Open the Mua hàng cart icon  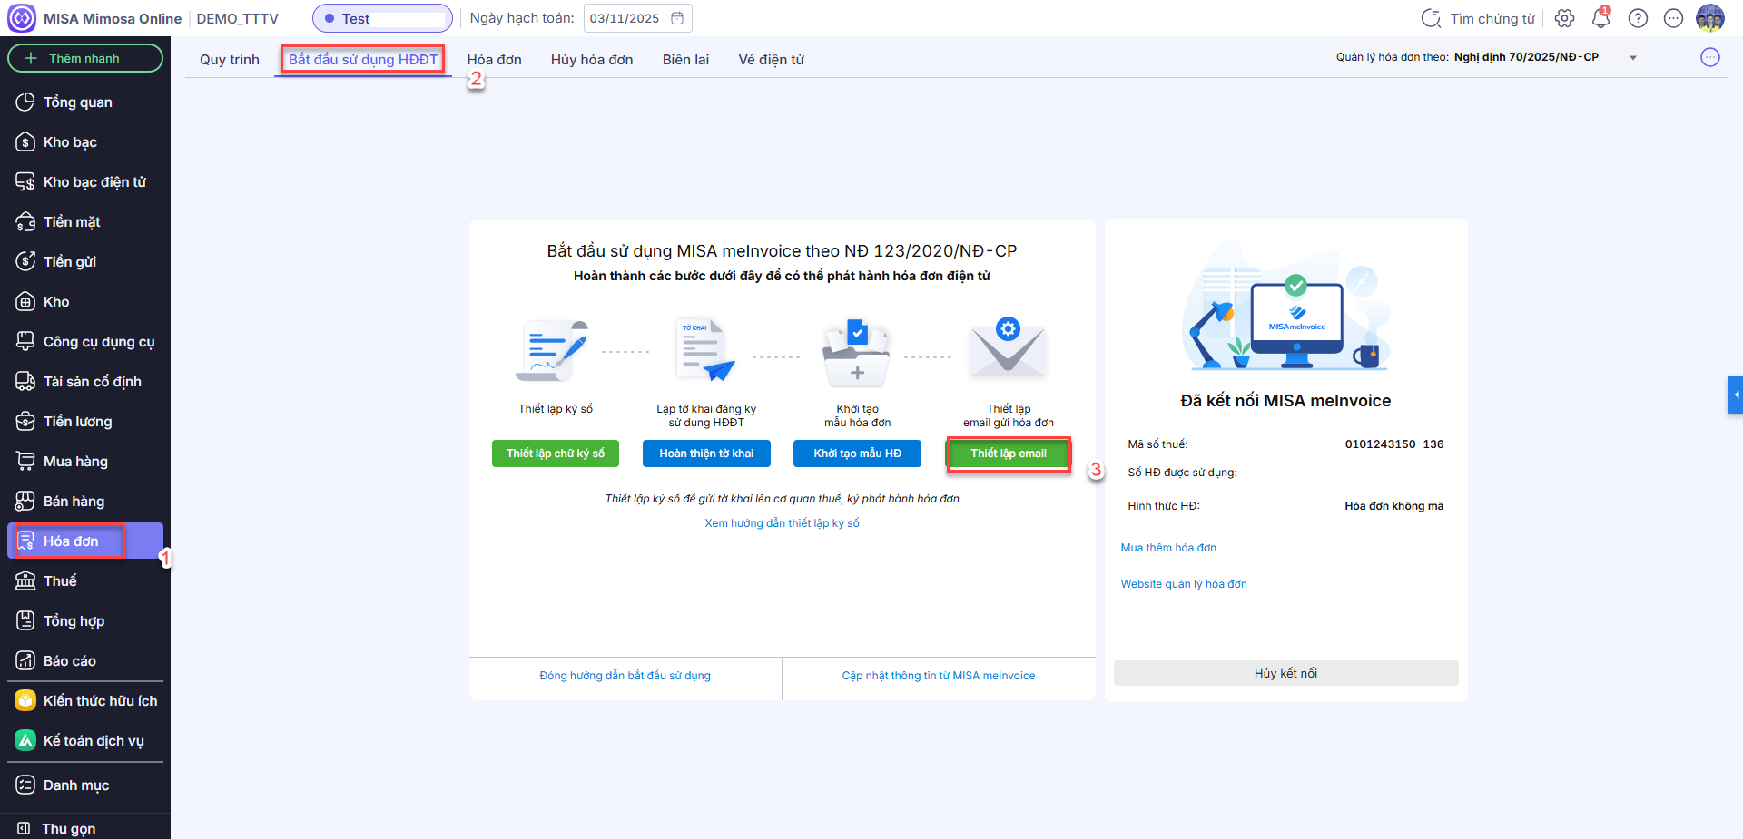(25, 461)
